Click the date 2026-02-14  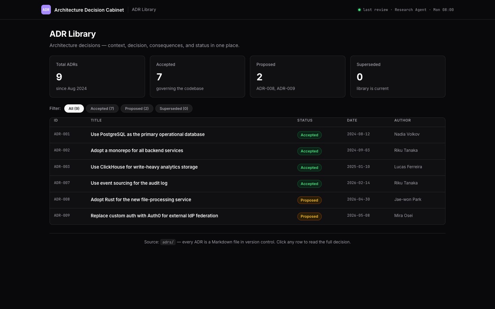[x=359, y=183]
